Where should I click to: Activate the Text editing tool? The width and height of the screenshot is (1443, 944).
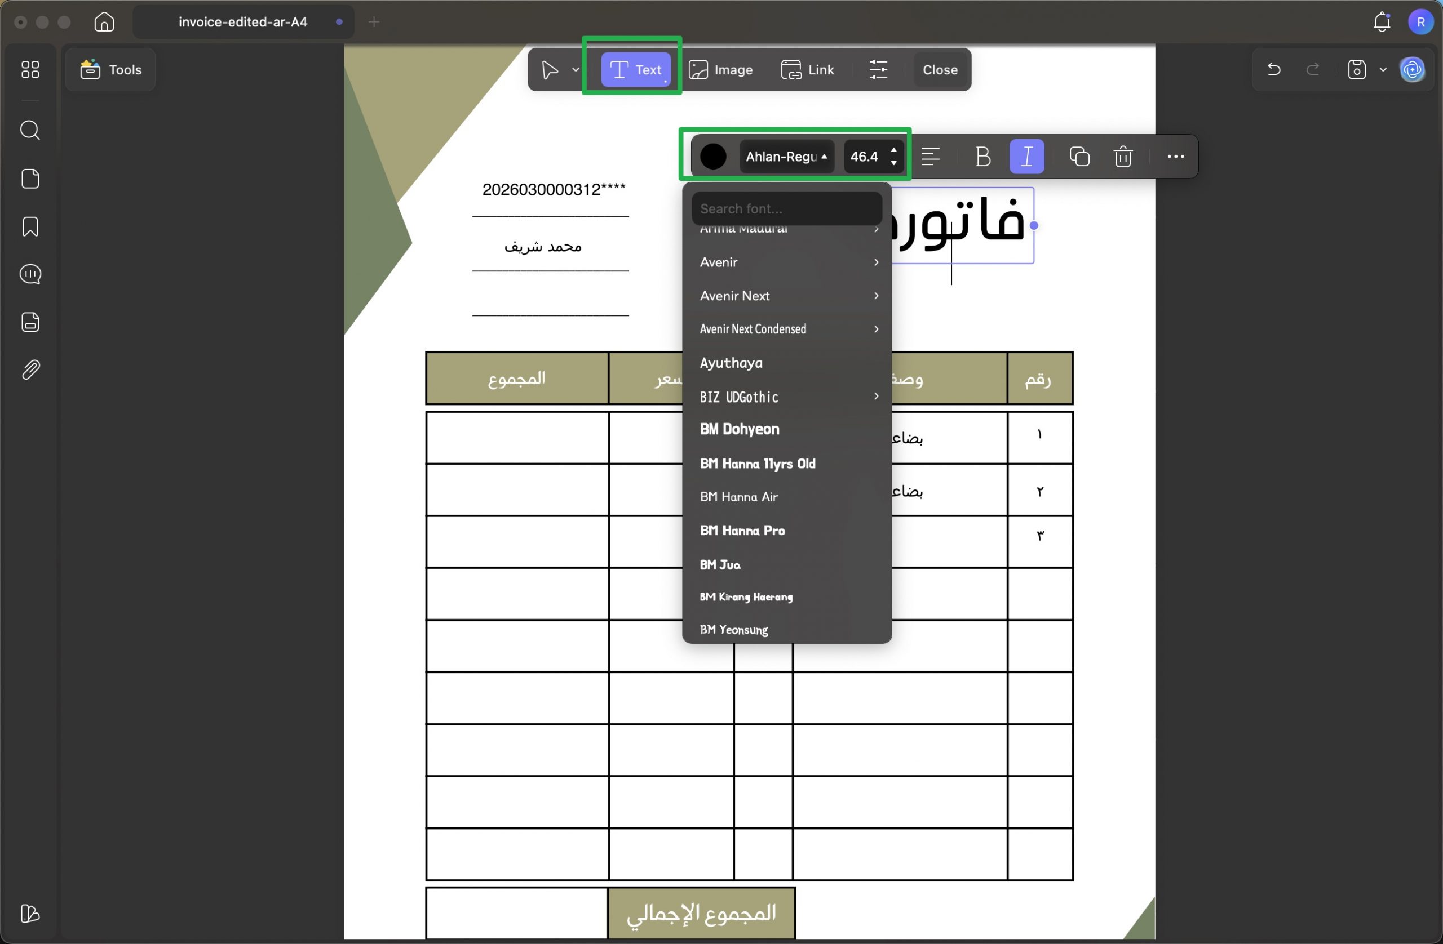(635, 70)
